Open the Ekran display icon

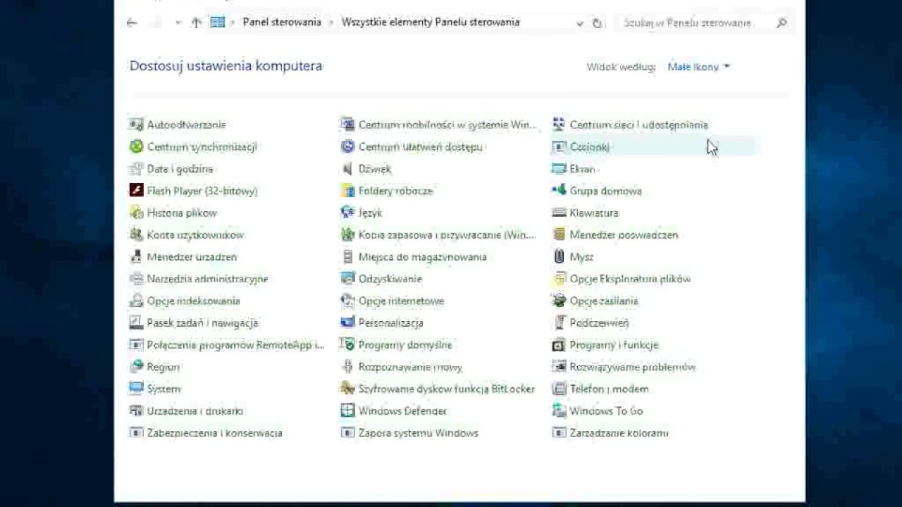pyautogui.click(x=559, y=169)
